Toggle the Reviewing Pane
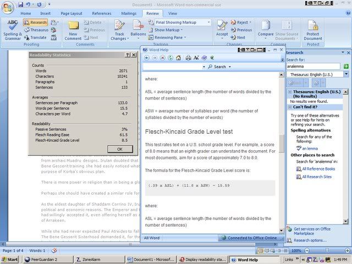352x264 pixels. point(167,37)
